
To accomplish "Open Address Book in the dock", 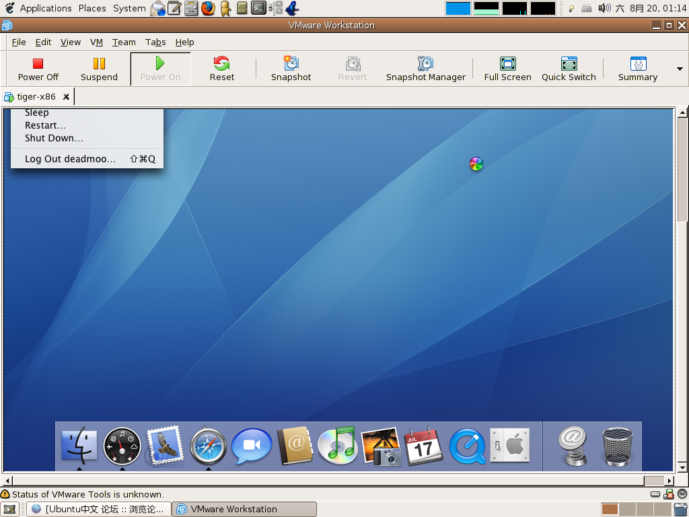I will pos(295,446).
